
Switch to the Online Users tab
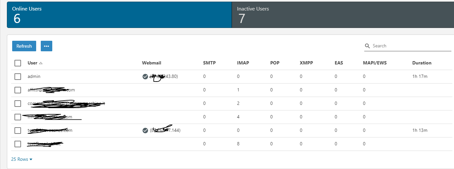(119, 15)
